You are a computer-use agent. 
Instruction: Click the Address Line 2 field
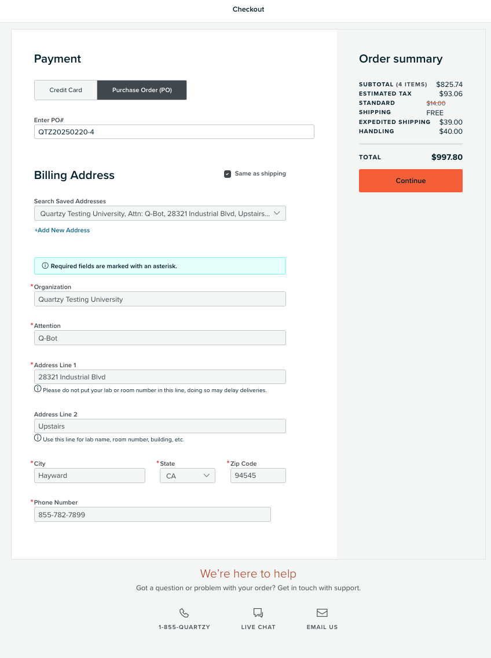point(160,426)
